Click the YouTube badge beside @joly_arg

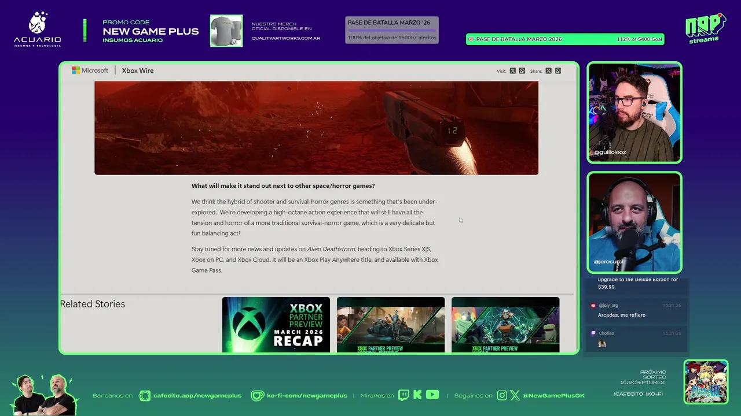(593, 306)
